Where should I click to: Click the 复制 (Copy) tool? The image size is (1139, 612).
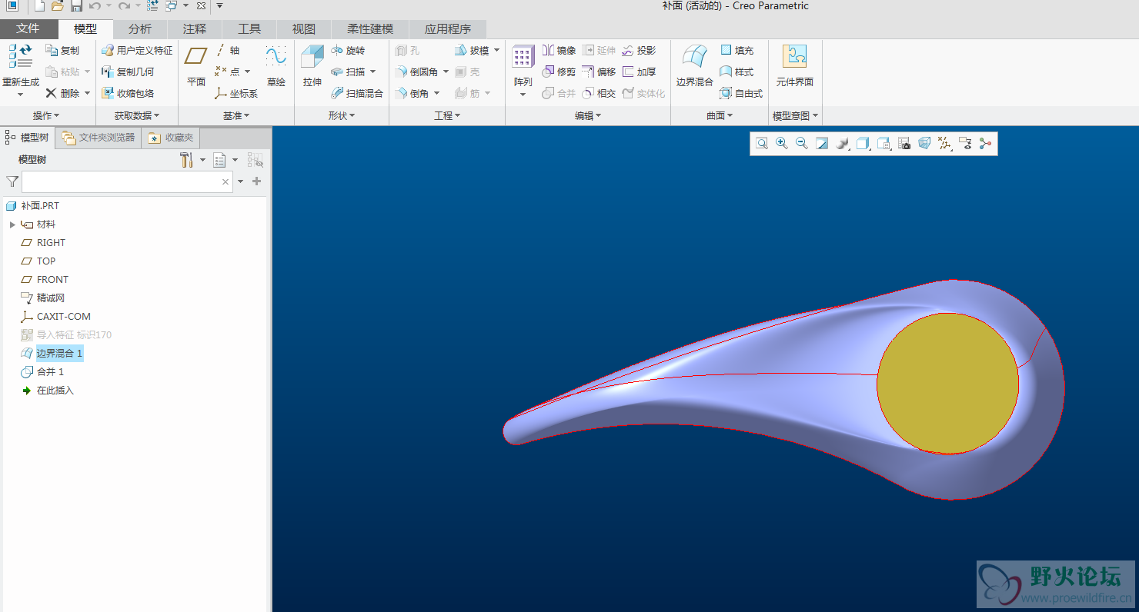(x=62, y=50)
